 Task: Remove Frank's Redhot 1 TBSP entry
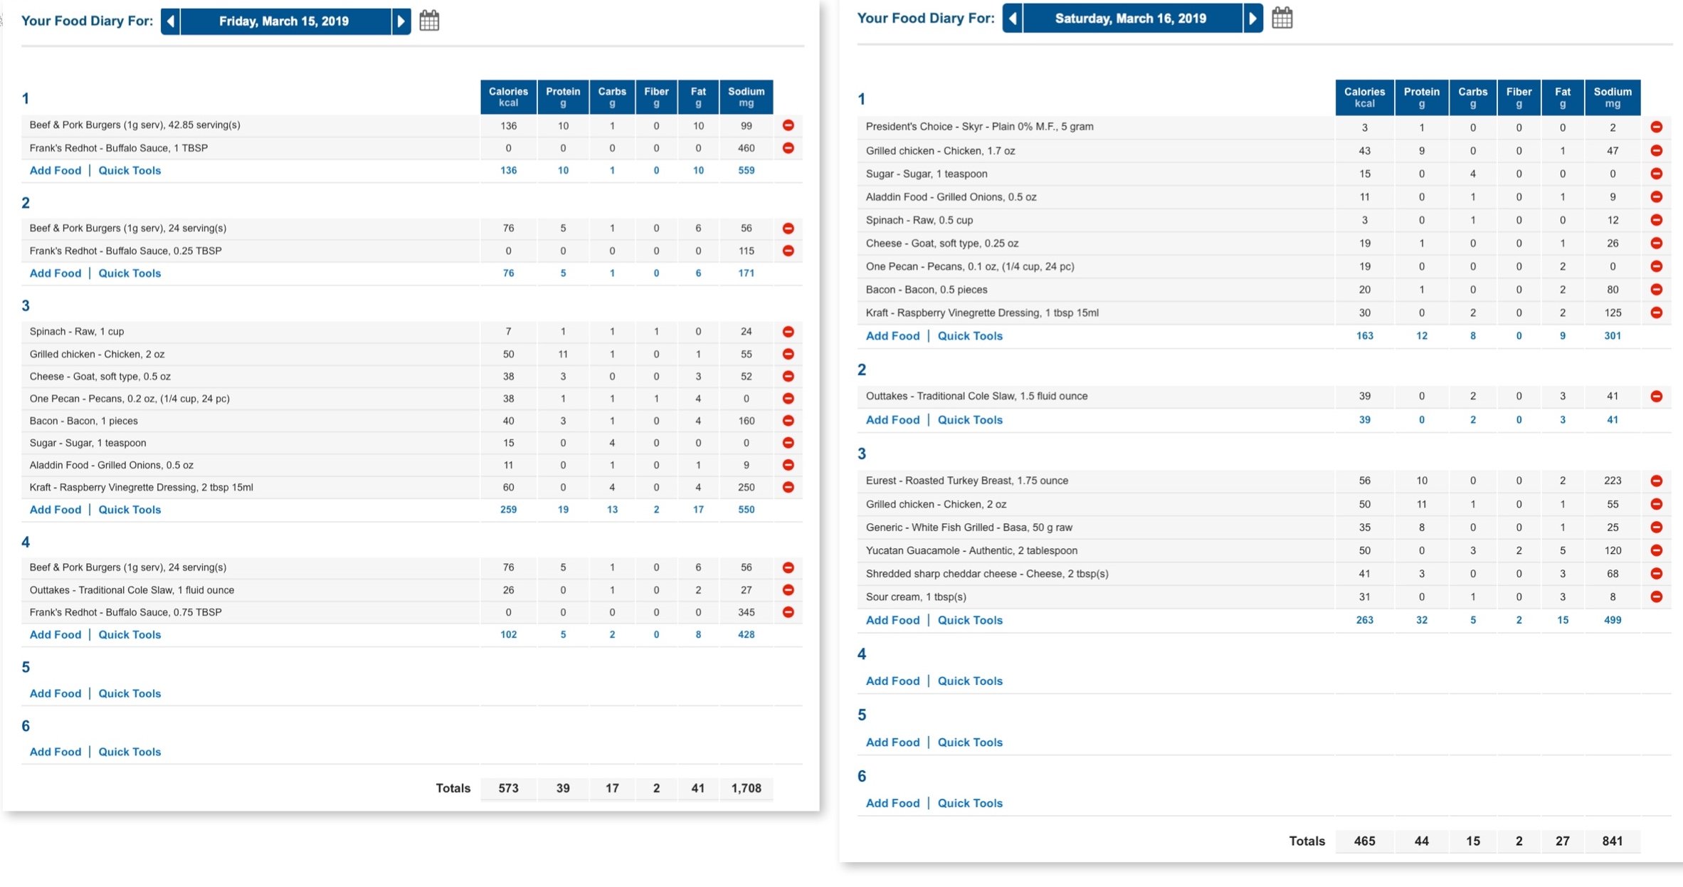pyautogui.click(x=788, y=148)
